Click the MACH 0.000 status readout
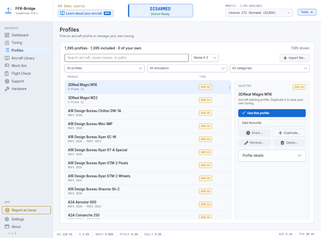 105,234
